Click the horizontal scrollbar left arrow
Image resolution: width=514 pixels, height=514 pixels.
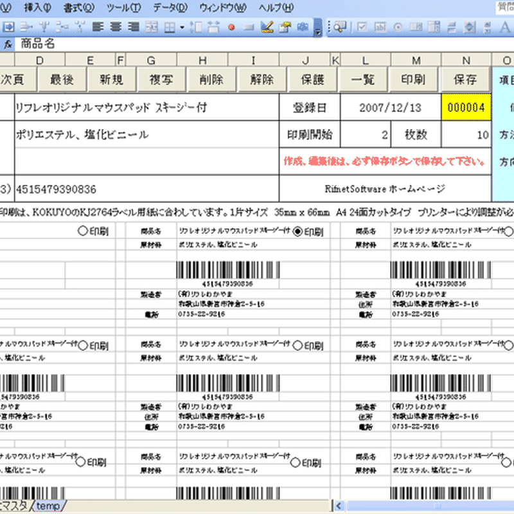pos(339,506)
